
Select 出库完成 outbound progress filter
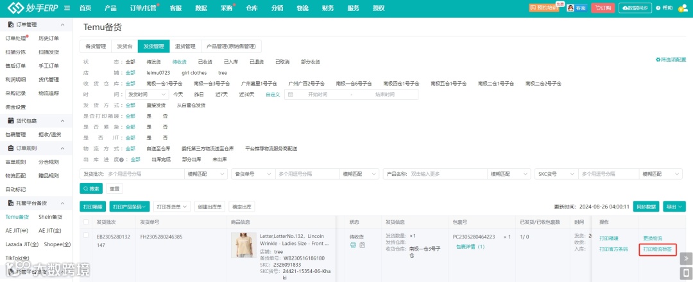(x=161, y=159)
